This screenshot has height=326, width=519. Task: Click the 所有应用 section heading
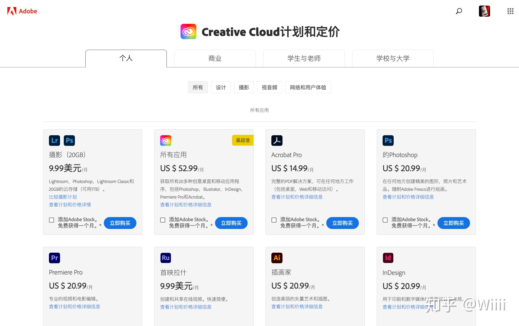(x=259, y=110)
